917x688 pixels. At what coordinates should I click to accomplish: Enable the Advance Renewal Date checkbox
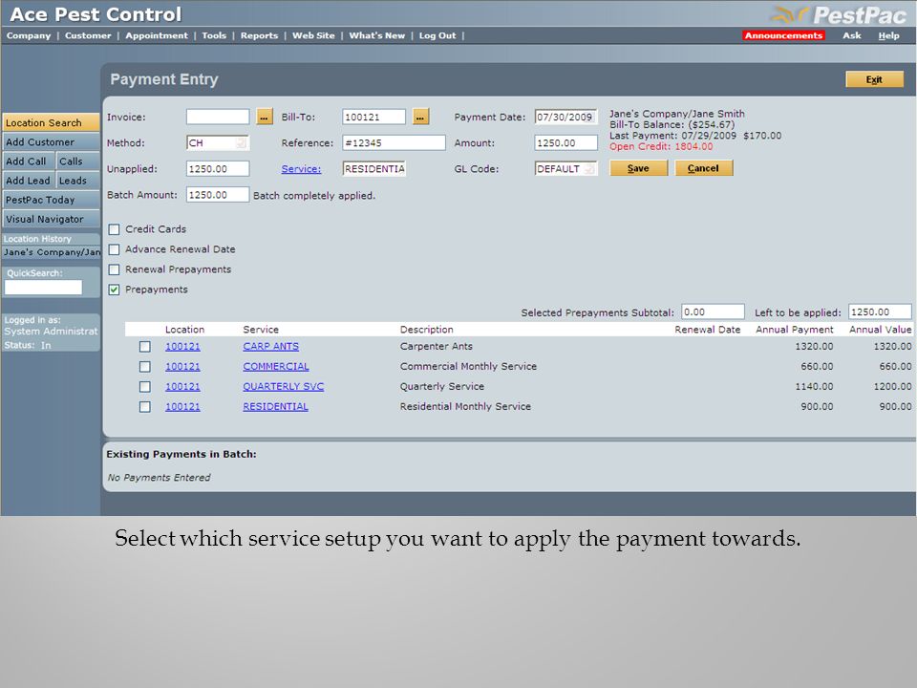click(x=114, y=249)
